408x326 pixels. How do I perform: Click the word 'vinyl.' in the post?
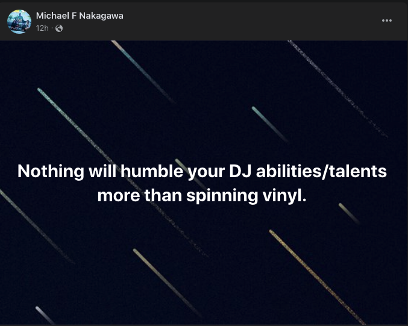tap(284, 196)
